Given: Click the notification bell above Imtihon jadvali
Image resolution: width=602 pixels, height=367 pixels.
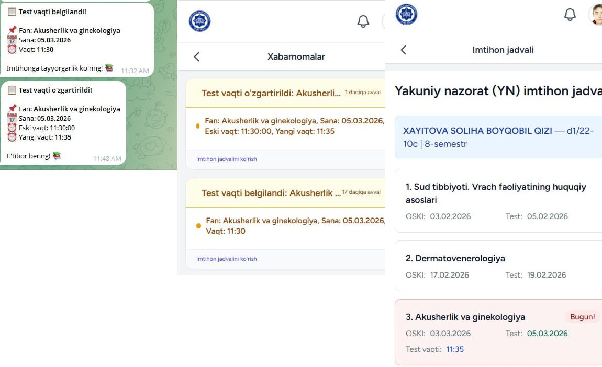Looking at the screenshot, I should tap(570, 15).
